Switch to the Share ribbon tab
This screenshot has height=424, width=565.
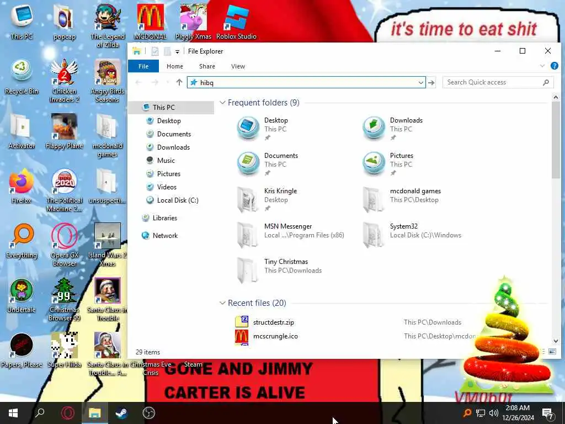(207, 66)
